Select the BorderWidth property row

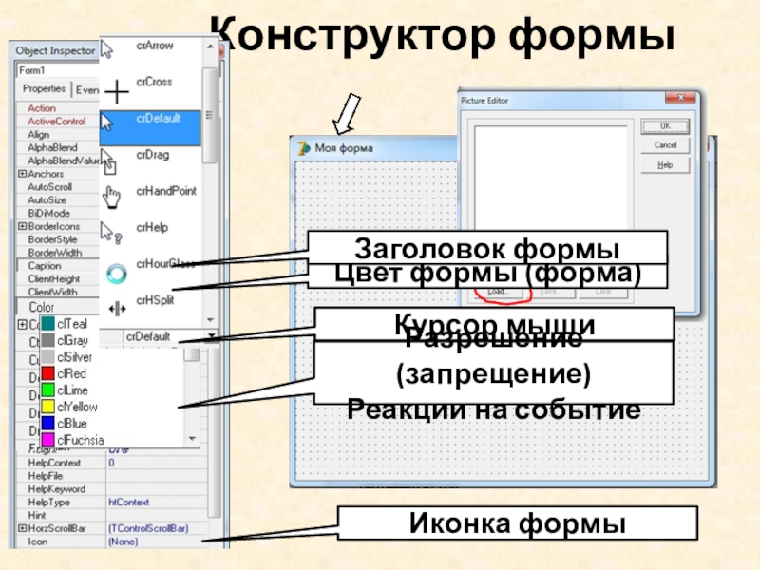click(x=58, y=253)
